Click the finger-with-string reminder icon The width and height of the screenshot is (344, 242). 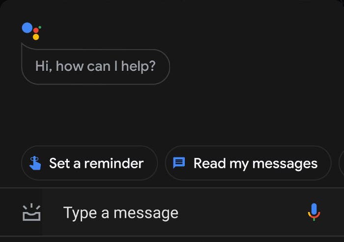pyautogui.click(x=35, y=163)
